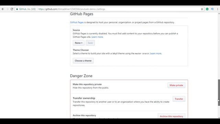Click the Save button under Source
The height and width of the screenshot is (124, 220).
90,43
